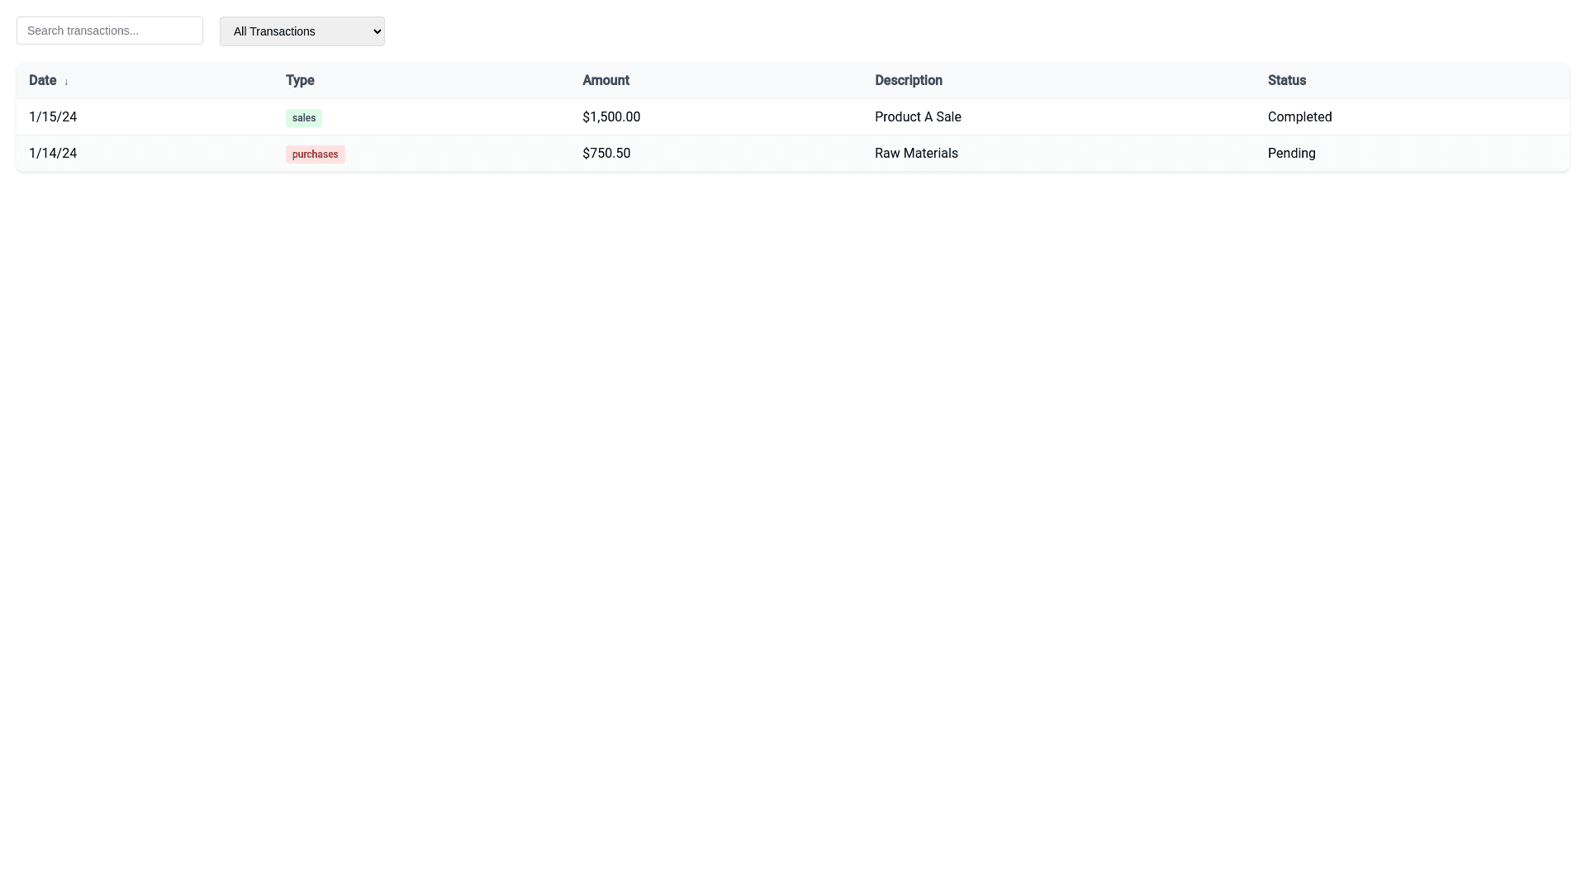The width and height of the screenshot is (1586, 892).
Task: Click the Completed status cell
Action: (1299, 117)
